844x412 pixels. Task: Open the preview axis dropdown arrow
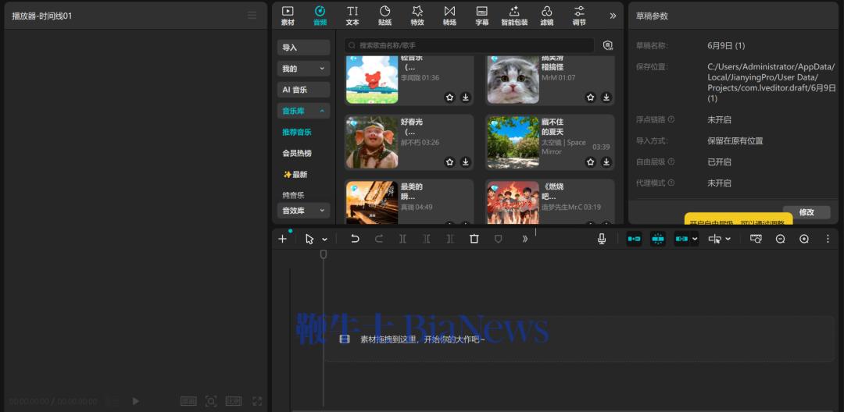tap(728, 239)
